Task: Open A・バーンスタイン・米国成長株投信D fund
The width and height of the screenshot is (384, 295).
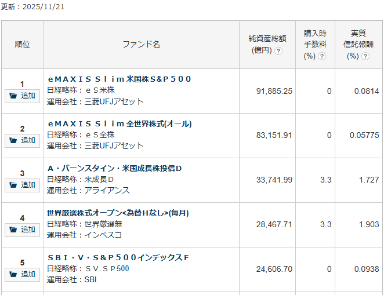Action: 115,168
